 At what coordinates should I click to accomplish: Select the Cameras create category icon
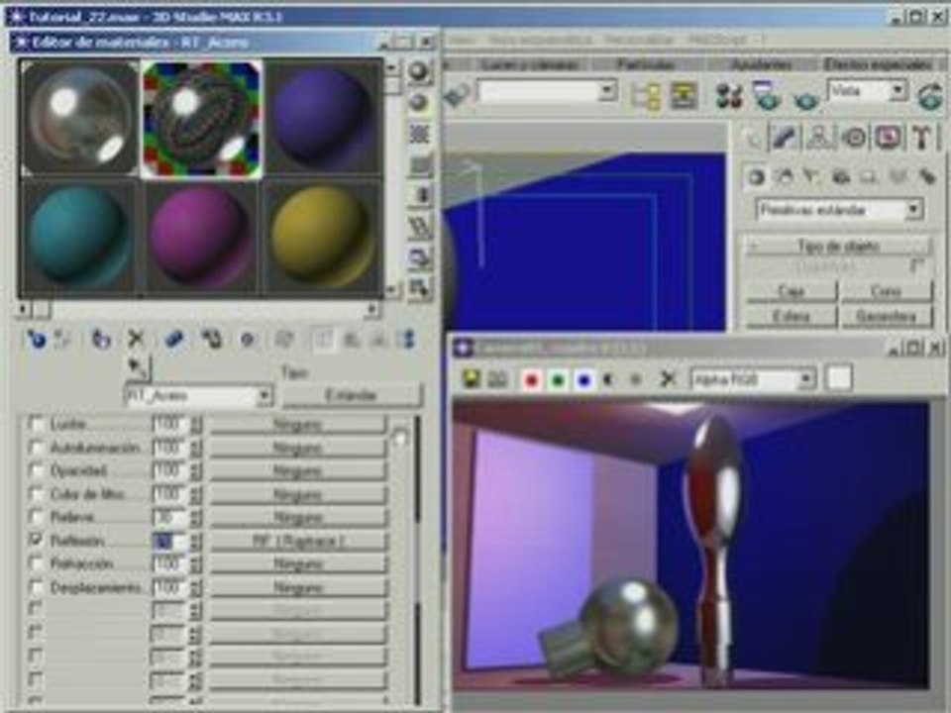(x=841, y=177)
